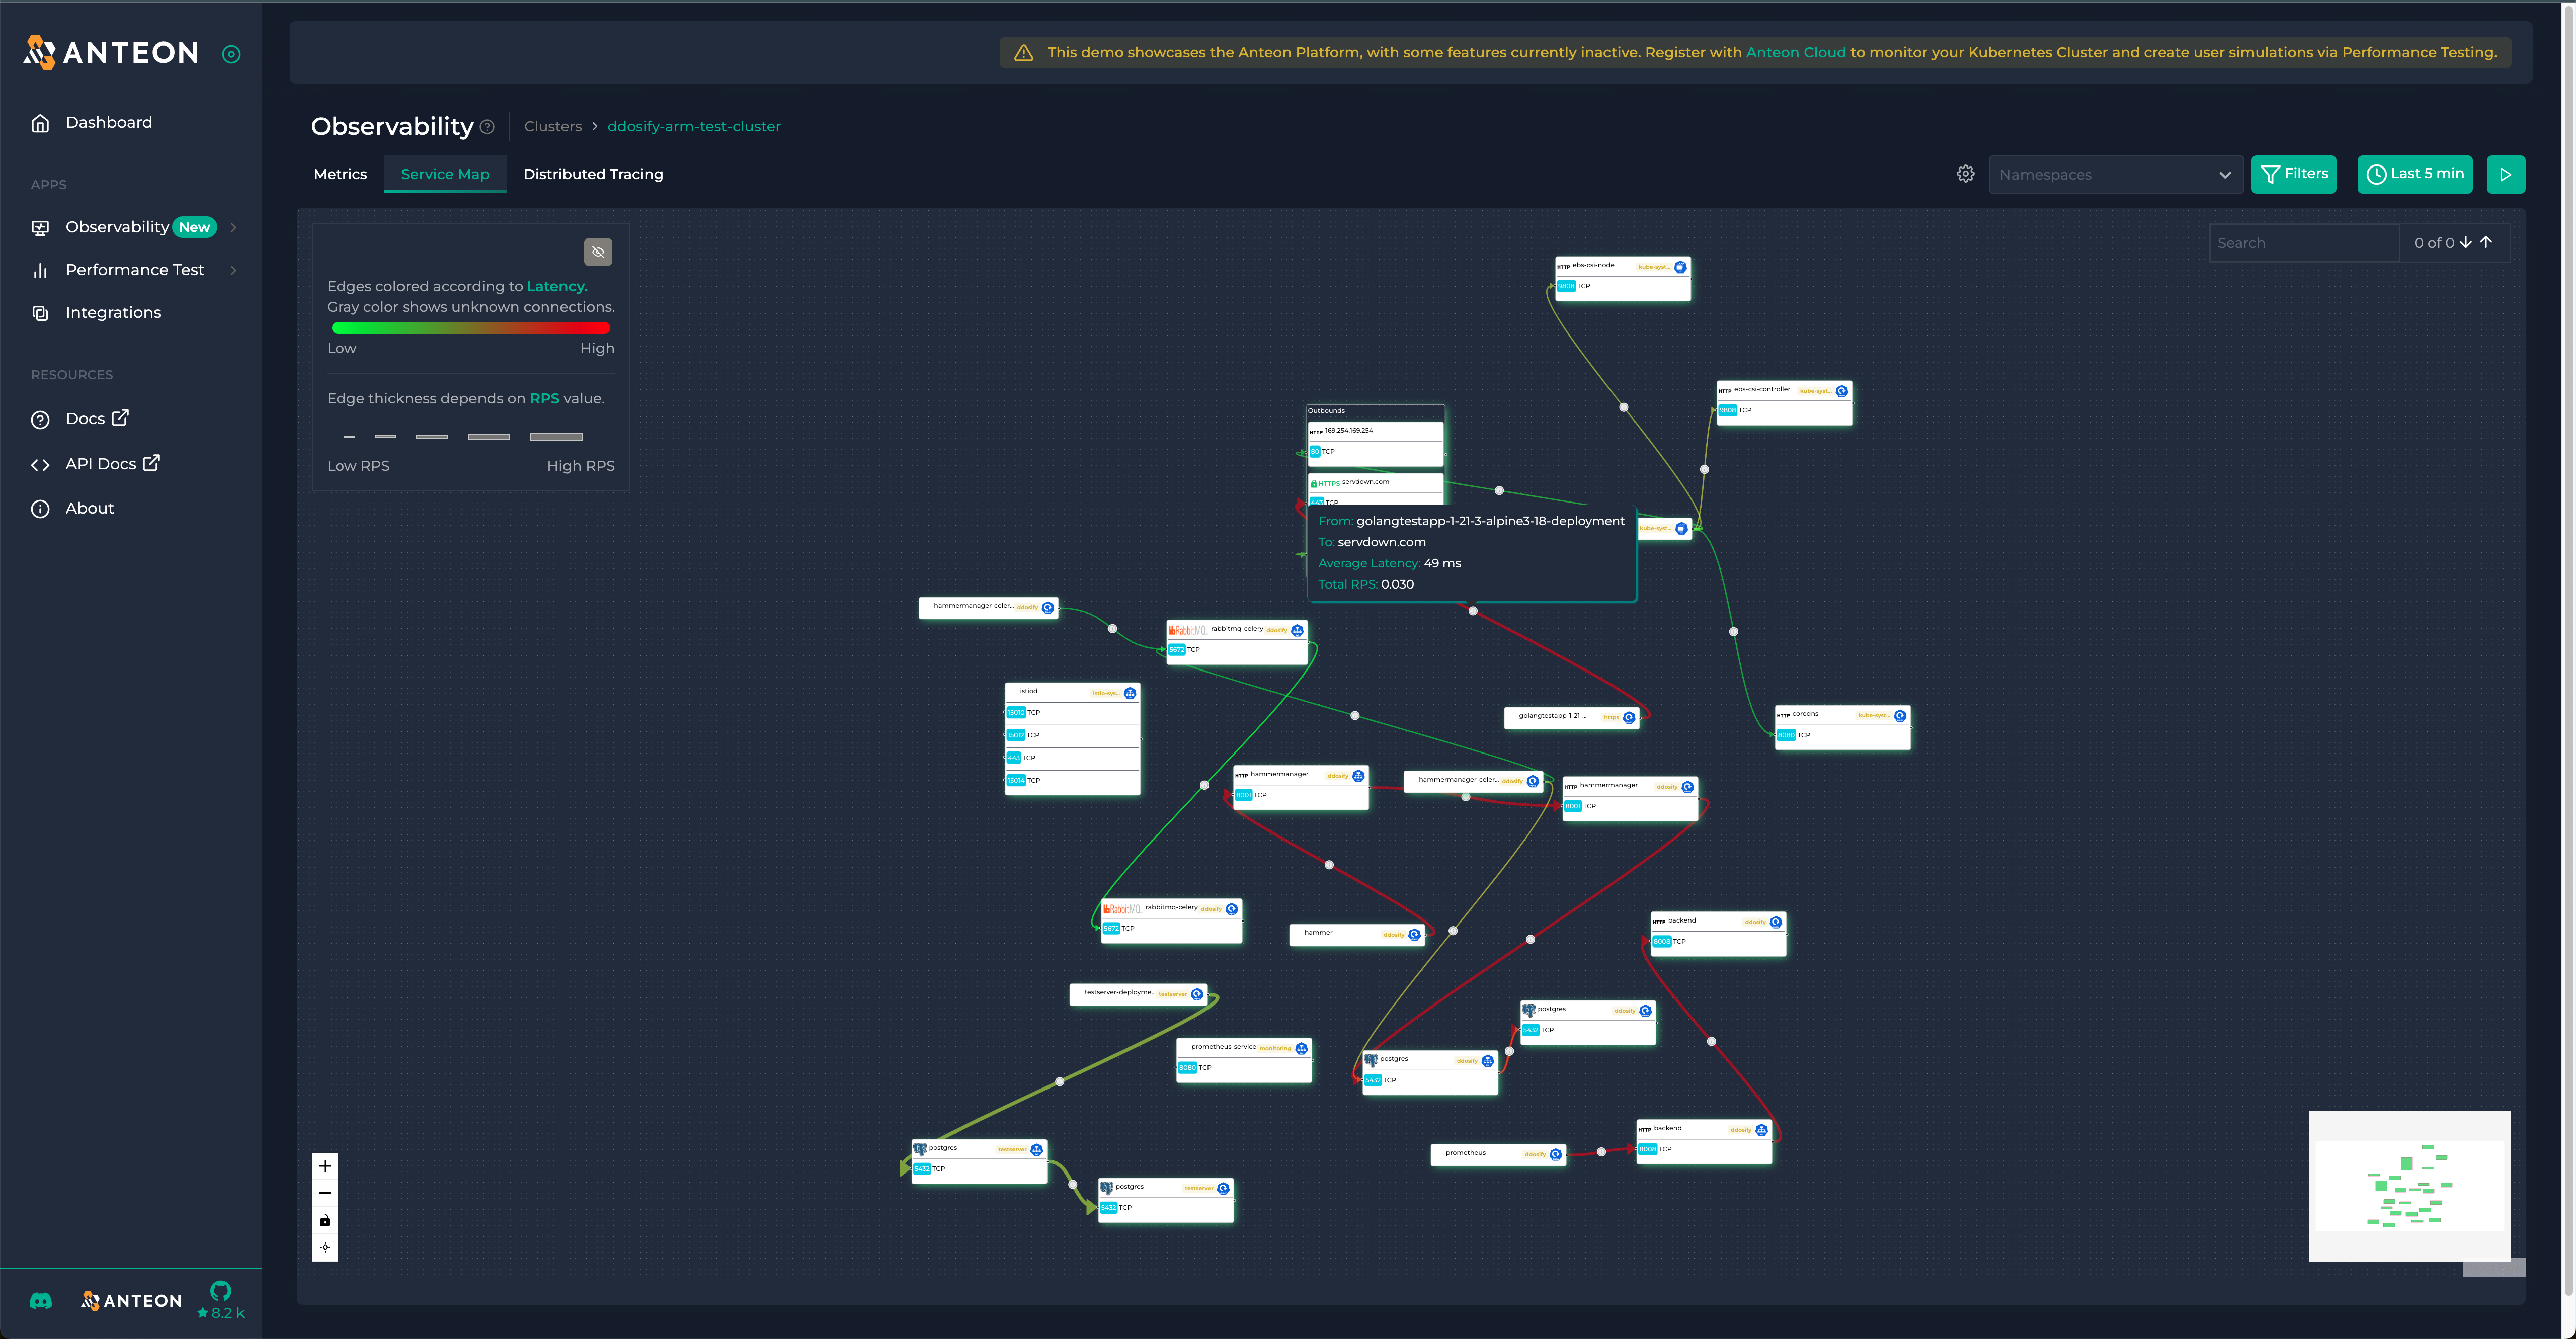This screenshot has height=1339, width=2576.
Task: Open the API Docs external link
Action: [x=112, y=464]
